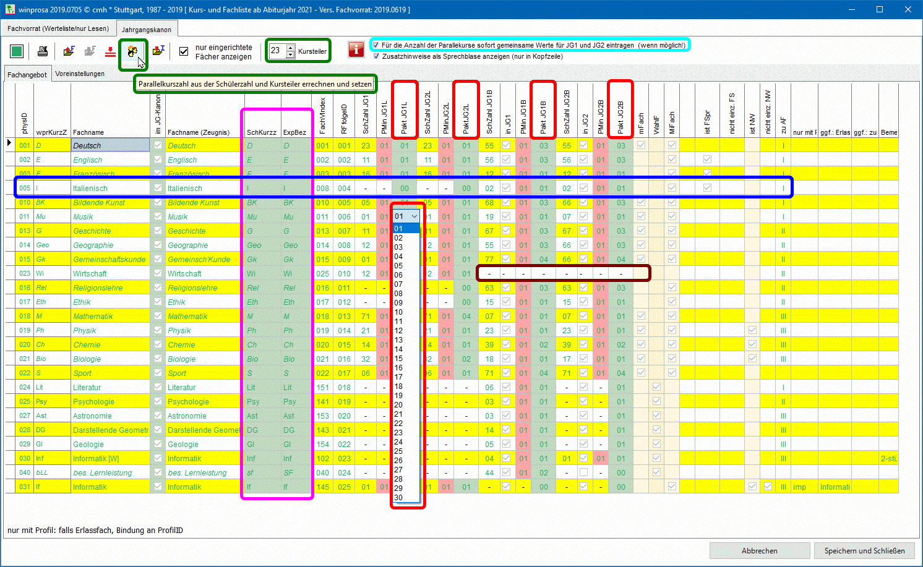Click the Abbrechen button
The width and height of the screenshot is (923, 567).
click(759, 551)
